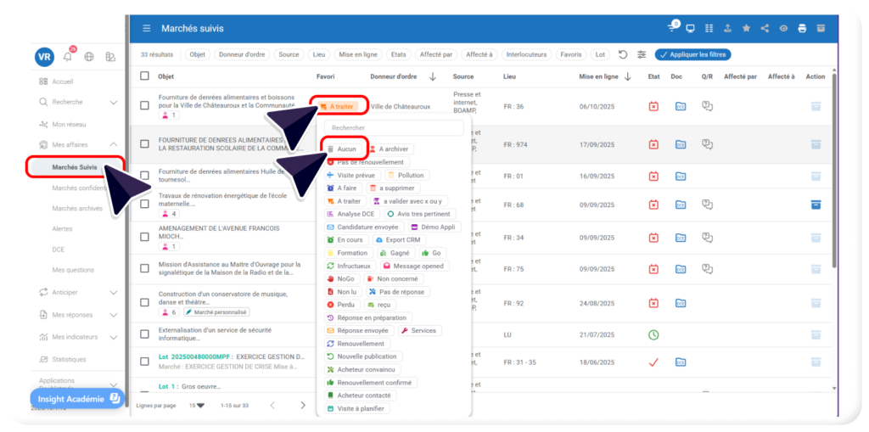The height and width of the screenshot is (432, 869).
Task: Tick the select-all checkbox in table header
Action: pos(144,76)
